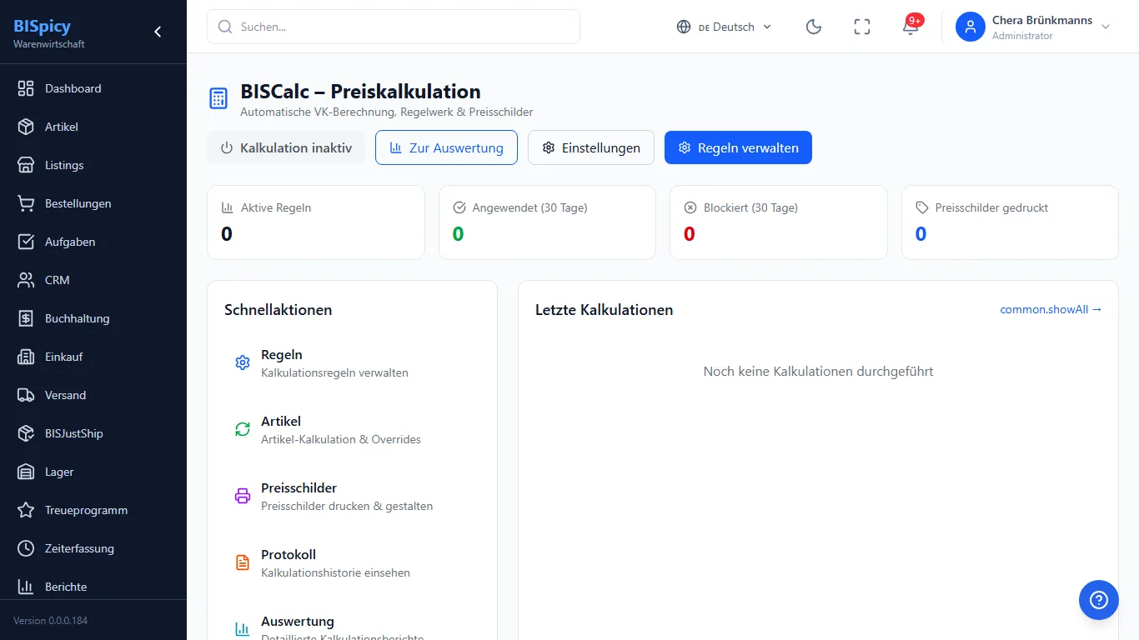1139x640 pixels.
Task: Click the Regeln verwalten button
Action: coord(738,147)
